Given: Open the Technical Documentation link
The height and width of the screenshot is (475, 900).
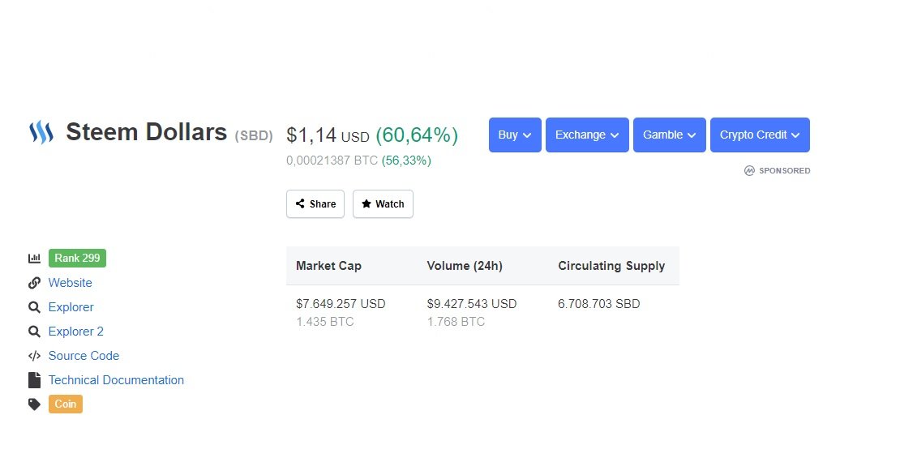Looking at the screenshot, I should 116,380.
